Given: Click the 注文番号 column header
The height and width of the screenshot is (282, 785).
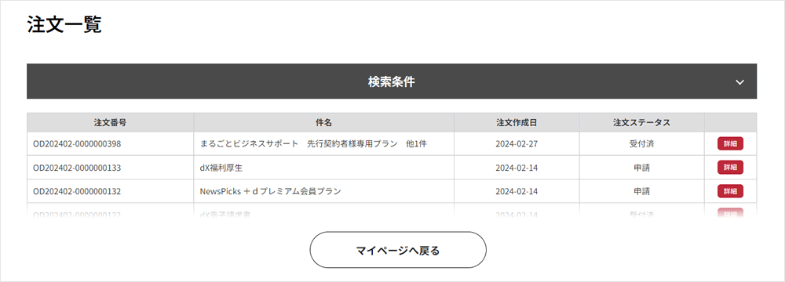Looking at the screenshot, I should pos(110,122).
